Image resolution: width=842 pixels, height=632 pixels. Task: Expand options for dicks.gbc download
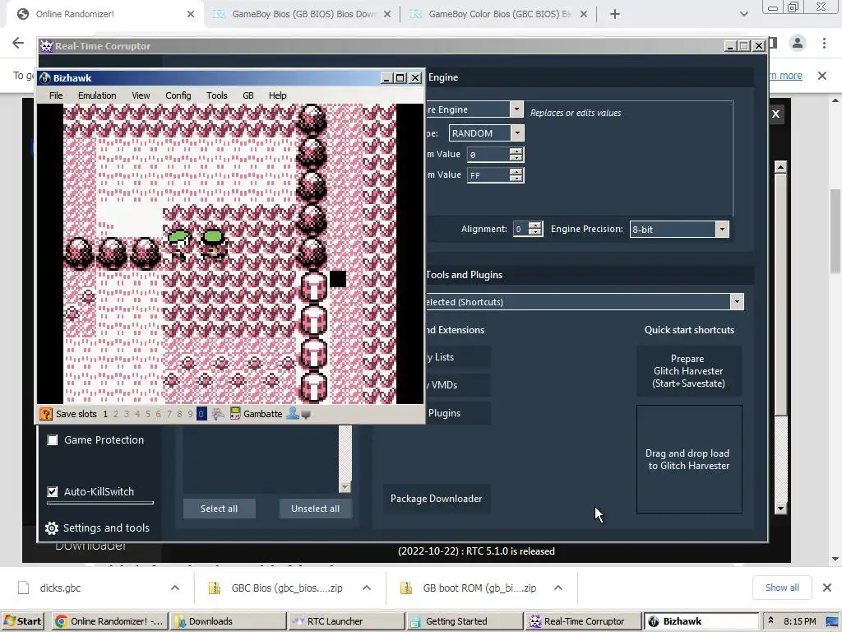point(175,588)
